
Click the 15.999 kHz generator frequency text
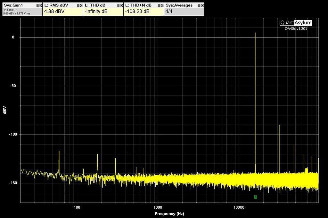tap(10, 11)
